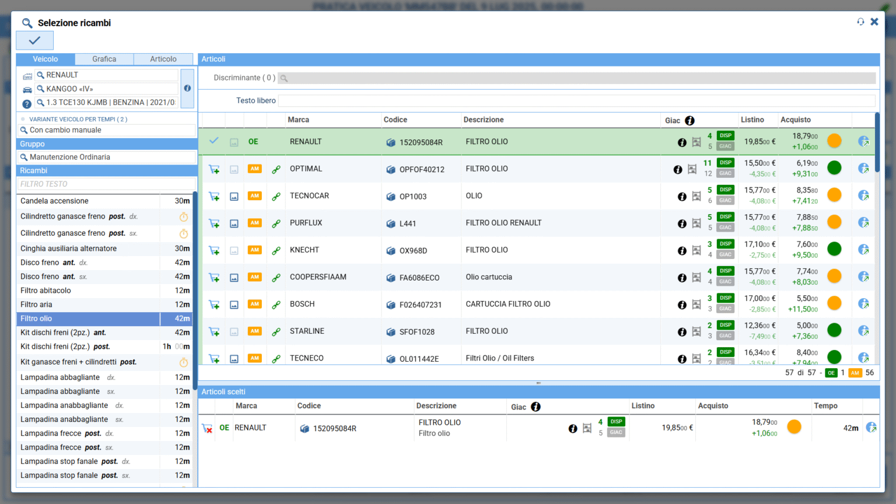
Task: Remove RENAULT item from chosen articles cart
Action: point(207,428)
